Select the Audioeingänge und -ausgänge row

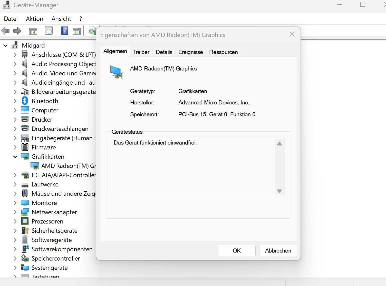tap(64, 83)
